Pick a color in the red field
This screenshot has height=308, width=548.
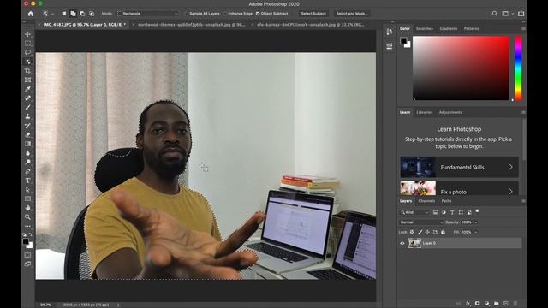point(461,68)
